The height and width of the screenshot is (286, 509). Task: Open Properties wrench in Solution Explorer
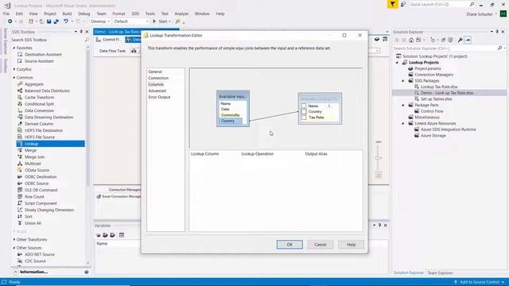point(460,40)
